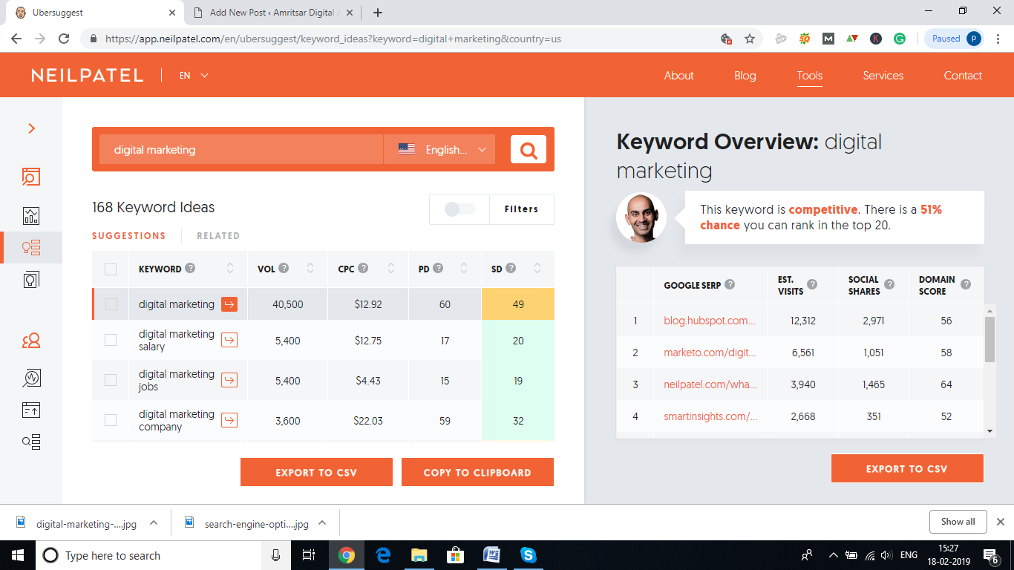The image size is (1014, 570).
Task: Open the EN language dropdown
Action: click(x=194, y=75)
